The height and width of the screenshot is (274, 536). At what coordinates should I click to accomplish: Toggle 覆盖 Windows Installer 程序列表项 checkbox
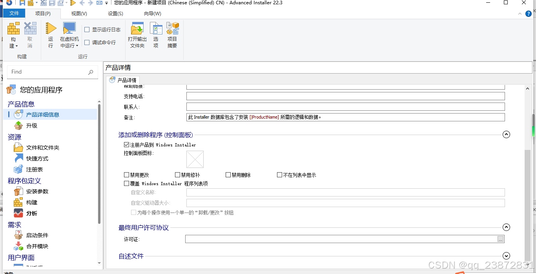tap(126, 183)
